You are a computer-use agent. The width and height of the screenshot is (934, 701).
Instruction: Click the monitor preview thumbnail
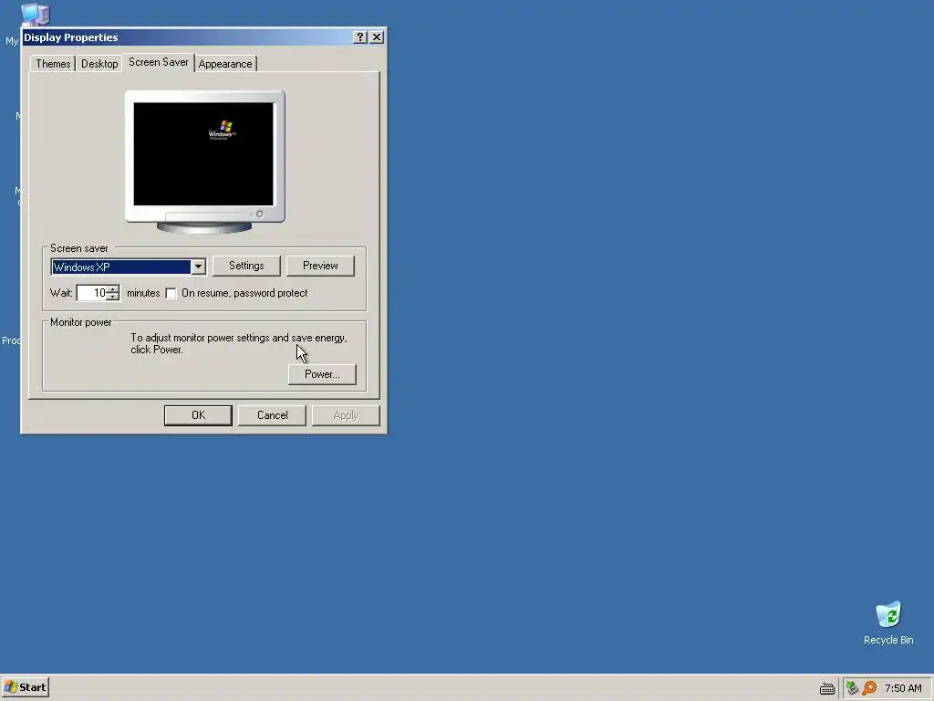tap(205, 162)
